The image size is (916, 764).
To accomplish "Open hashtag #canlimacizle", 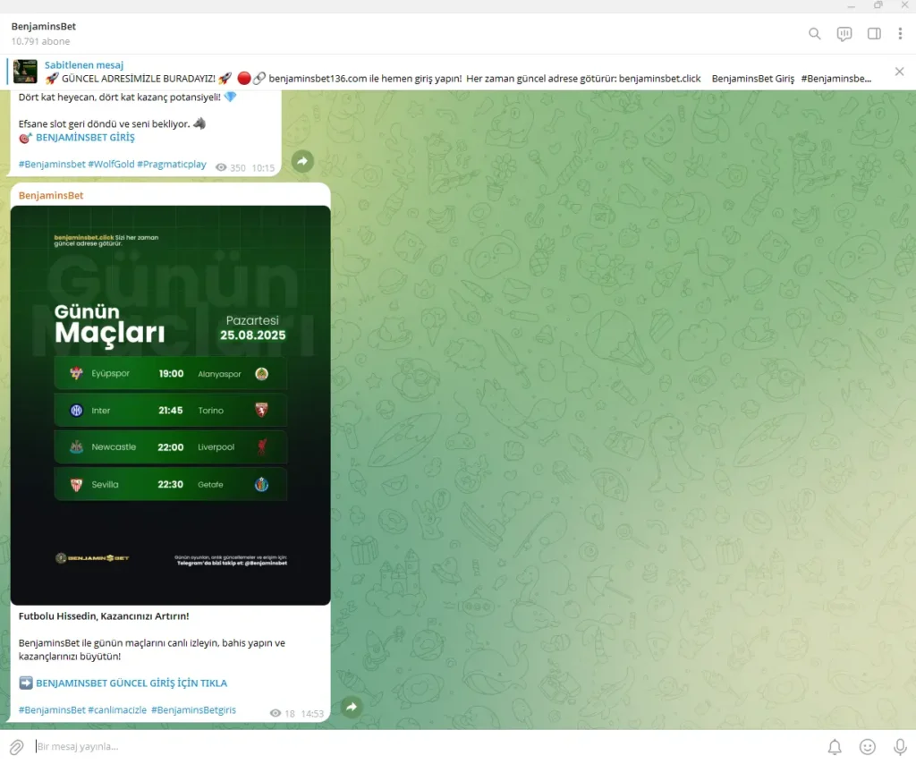I will [x=117, y=709].
